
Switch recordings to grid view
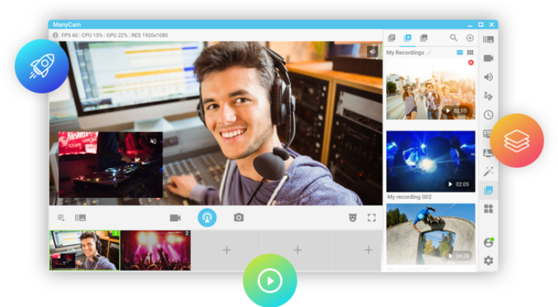point(470,52)
